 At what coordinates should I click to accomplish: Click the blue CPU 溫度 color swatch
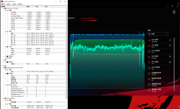point(170,46)
